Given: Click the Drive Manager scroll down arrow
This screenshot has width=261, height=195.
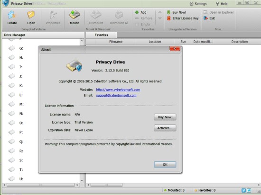Looking at the screenshot, I should pos(82,180).
